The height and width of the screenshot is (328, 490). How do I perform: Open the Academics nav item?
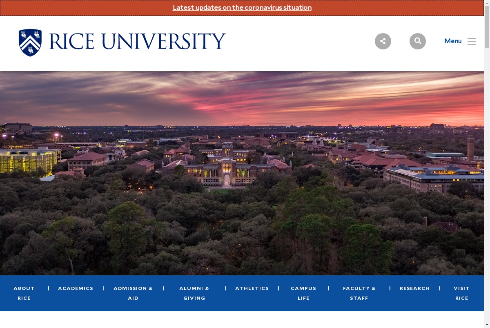tap(76, 288)
